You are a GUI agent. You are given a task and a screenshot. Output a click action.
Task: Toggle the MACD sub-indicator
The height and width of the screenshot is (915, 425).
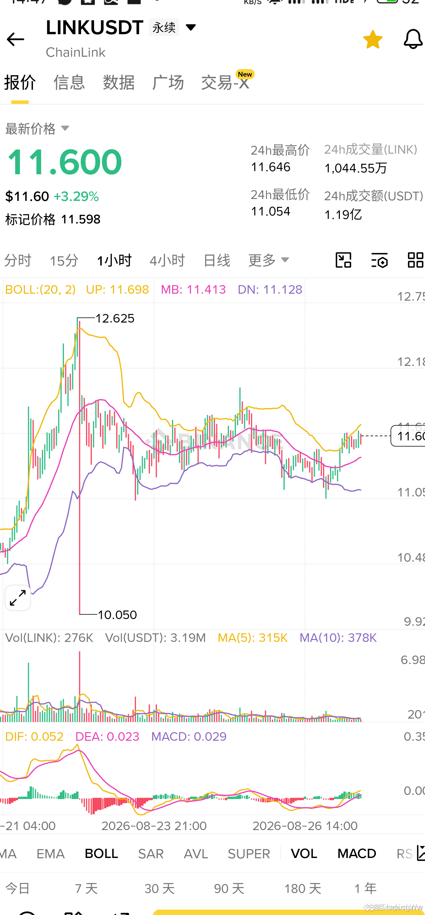357,854
